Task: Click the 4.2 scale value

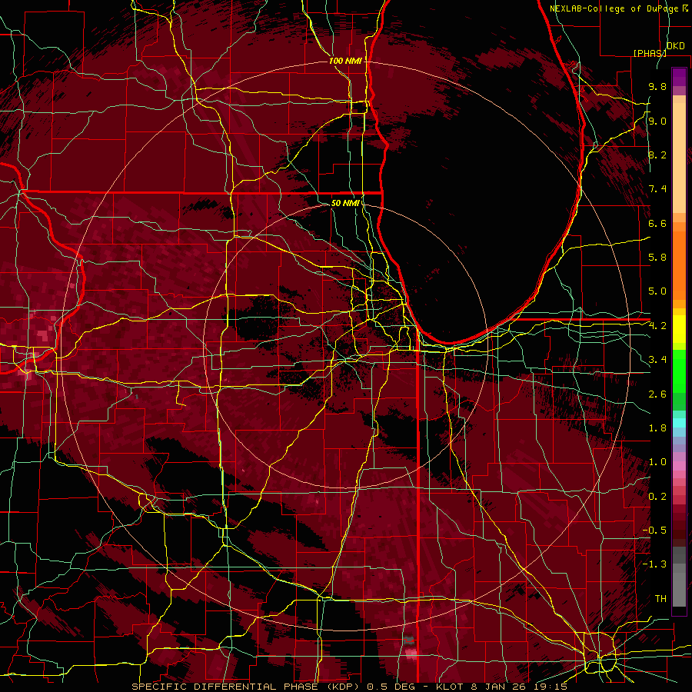Action: point(657,326)
